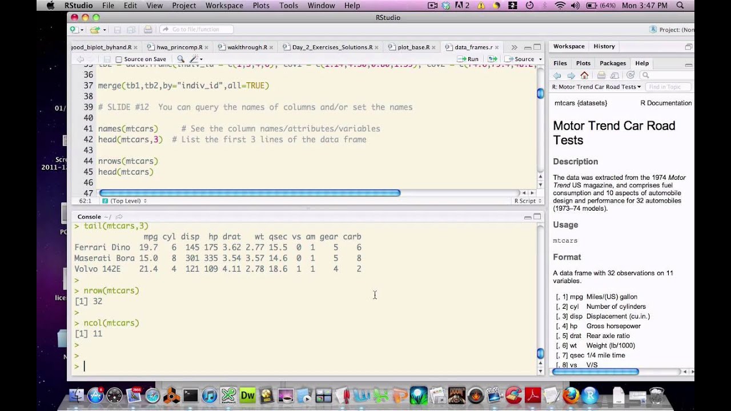Open iTunes from the Dock
Screen dimensions: 731x411
click(210, 396)
